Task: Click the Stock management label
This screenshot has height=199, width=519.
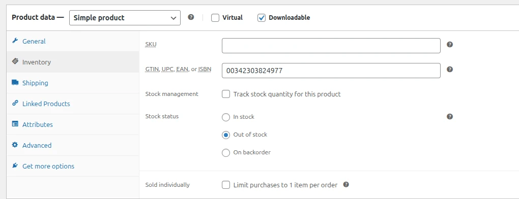Action: point(172,94)
